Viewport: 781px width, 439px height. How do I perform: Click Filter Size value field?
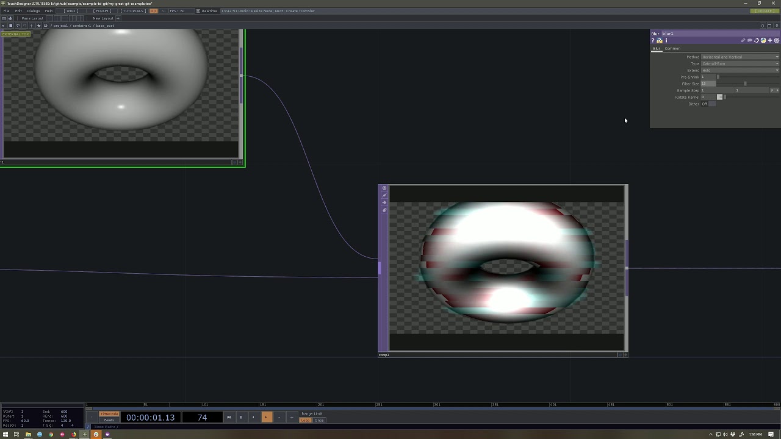click(708, 84)
